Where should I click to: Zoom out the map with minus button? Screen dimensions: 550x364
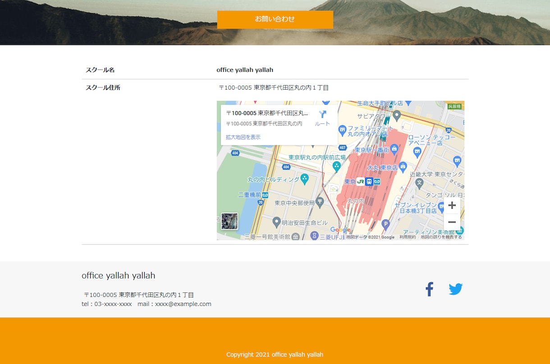click(452, 222)
